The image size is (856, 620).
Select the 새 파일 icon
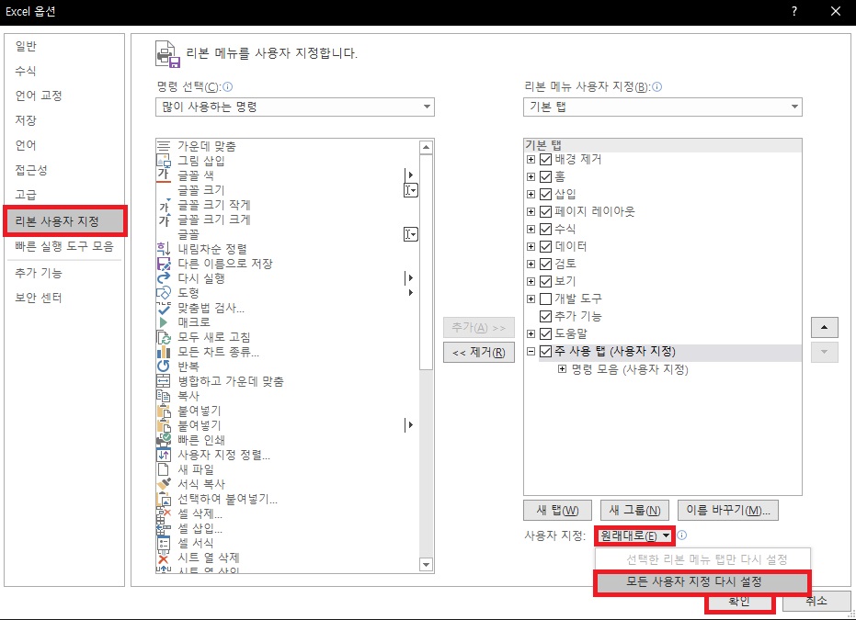pos(164,469)
